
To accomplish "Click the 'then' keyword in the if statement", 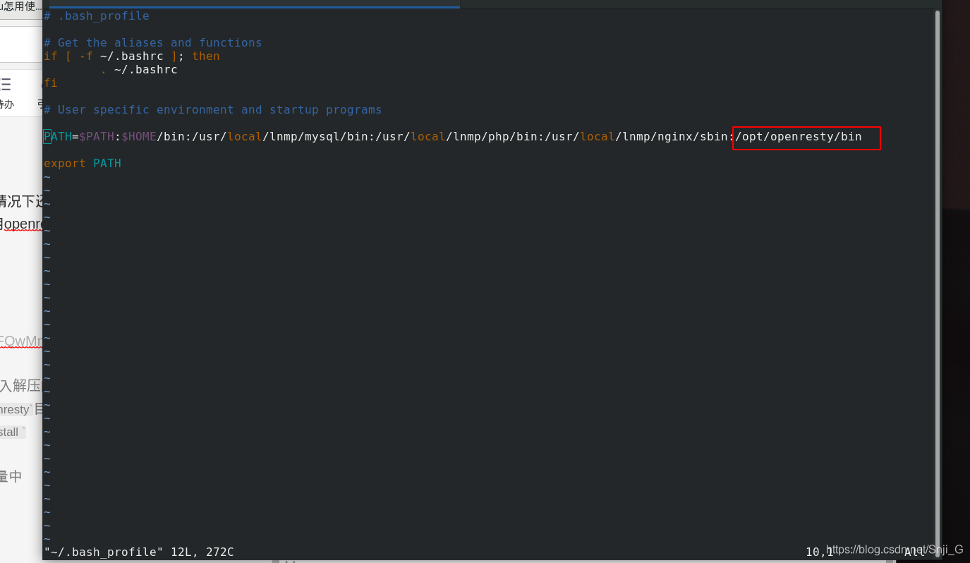I will (x=206, y=56).
